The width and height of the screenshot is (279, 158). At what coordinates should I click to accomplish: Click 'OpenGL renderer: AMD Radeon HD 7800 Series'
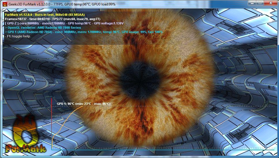coord(43,28)
